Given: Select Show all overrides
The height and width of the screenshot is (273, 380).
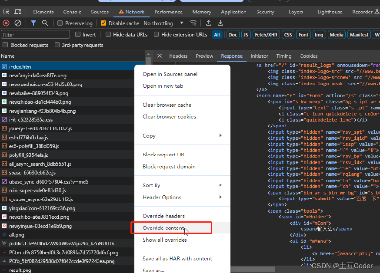Looking at the screenshot, I should click(x=182, y=240).
